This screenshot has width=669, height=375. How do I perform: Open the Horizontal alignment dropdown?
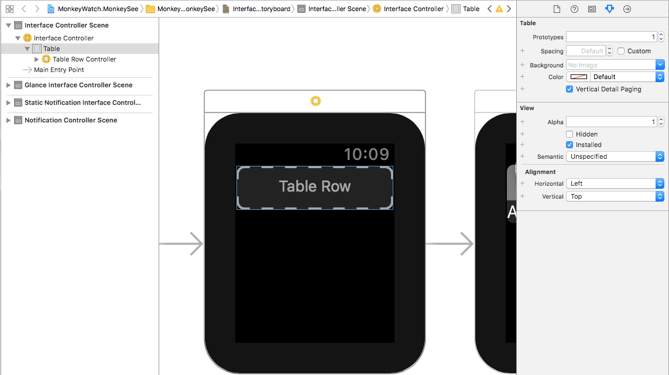pyautogui.click(x=660, y=183)
